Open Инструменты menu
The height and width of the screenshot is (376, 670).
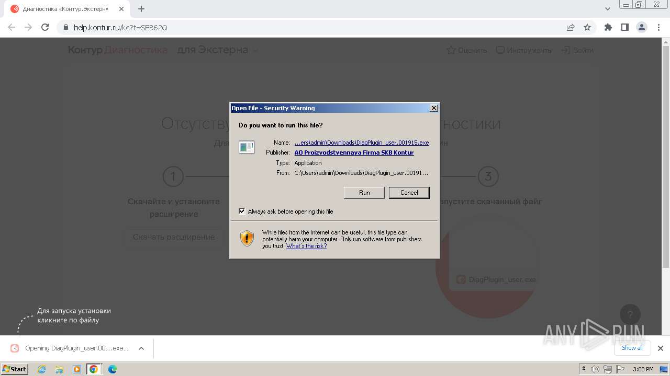pyautogui.click(x=524, y=50)
